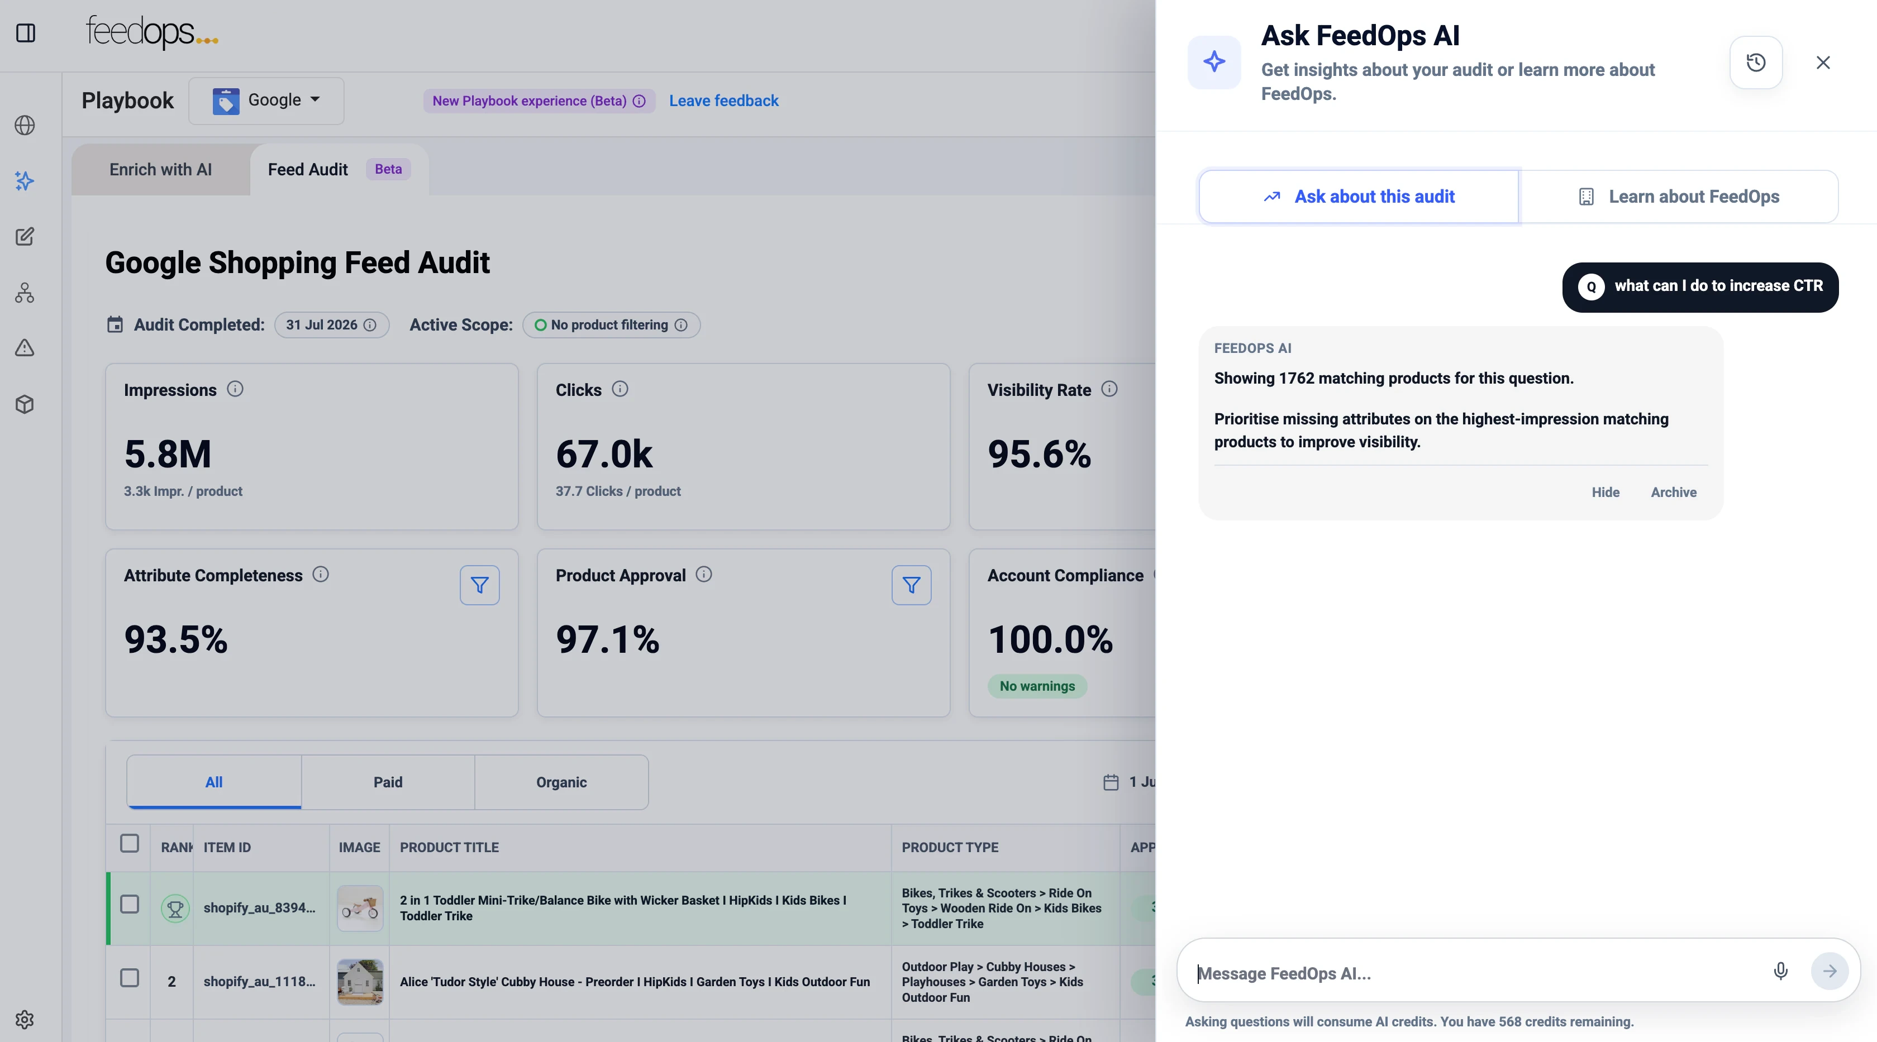
Task: Switch to Ask about this audit tab
Action: point(1359,197)
